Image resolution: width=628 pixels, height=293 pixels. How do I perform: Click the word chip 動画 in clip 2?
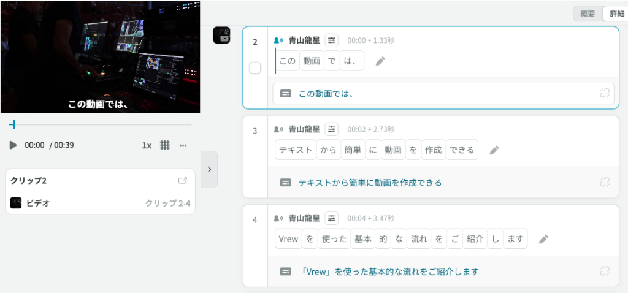pos(312,61)
